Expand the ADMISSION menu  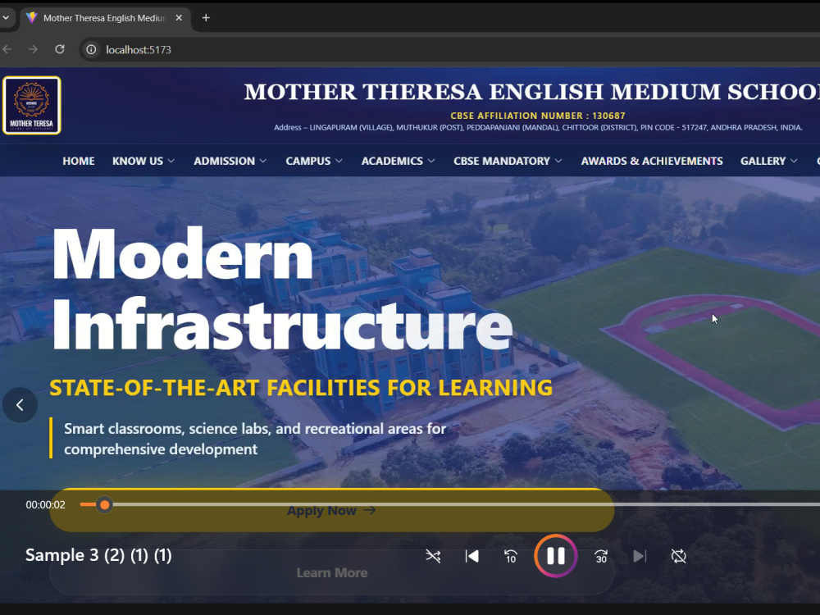point(230,161)
